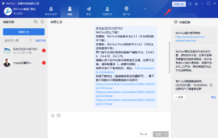
Task: Click the WeTool wrench title bar icon
Action: [3, 3]
